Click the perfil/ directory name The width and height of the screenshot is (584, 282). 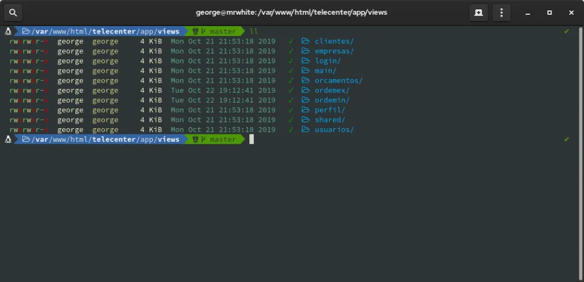[x=330, y=110]
